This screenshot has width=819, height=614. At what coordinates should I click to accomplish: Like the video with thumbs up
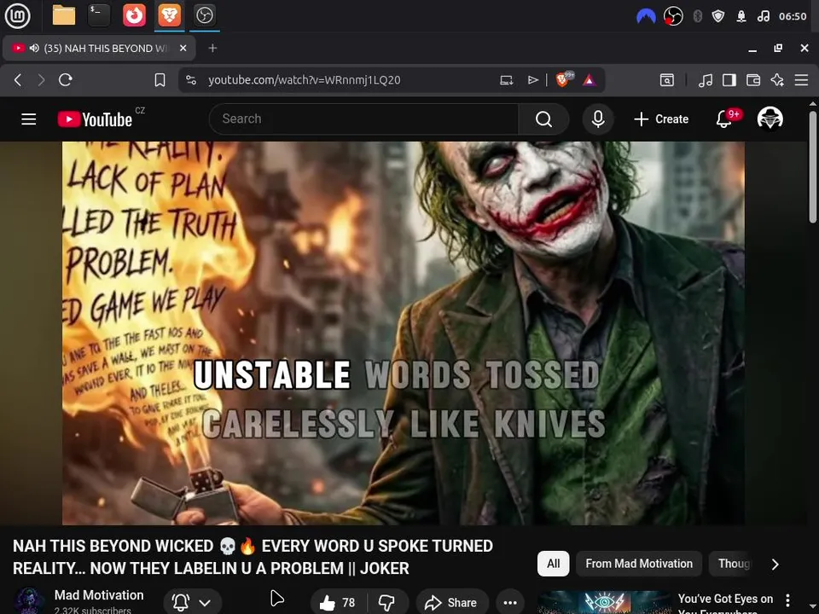[x=338, y=603]
